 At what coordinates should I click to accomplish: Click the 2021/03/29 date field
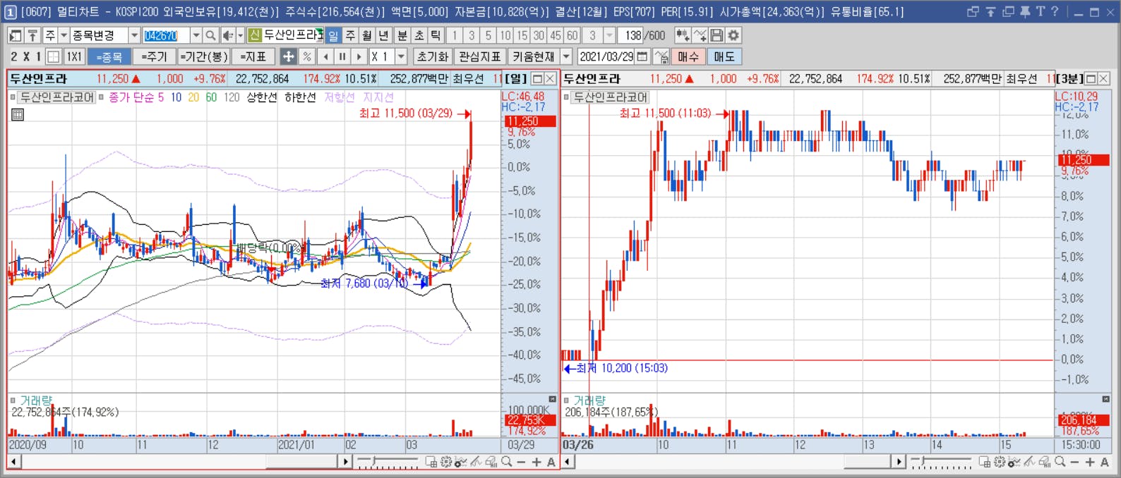[x=606, y=56]
